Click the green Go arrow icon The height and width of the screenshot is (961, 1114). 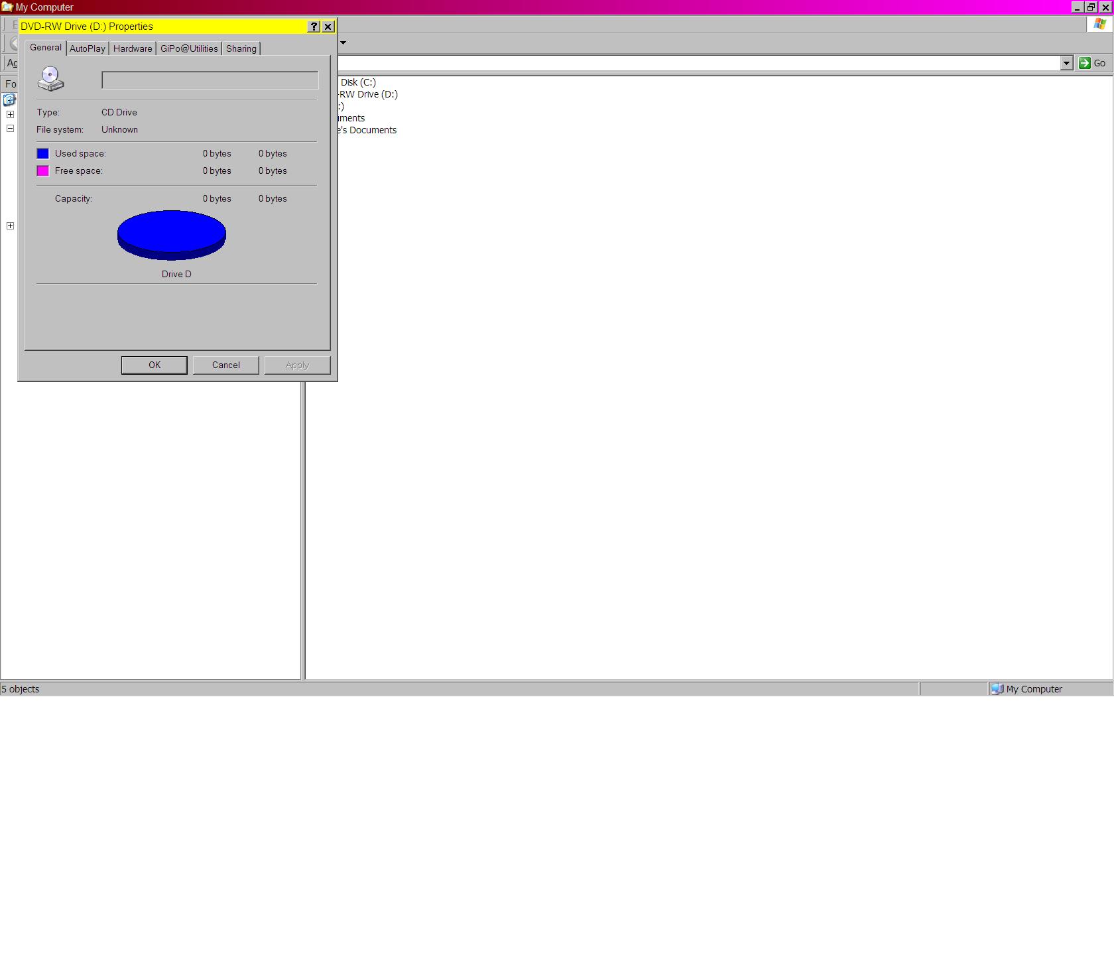click(1085, 63)
